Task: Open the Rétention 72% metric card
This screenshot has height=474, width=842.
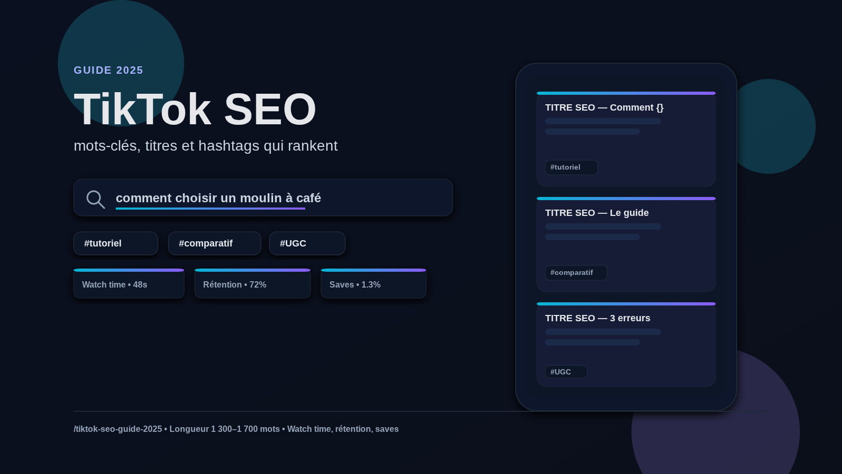Action: pos(253,283)
